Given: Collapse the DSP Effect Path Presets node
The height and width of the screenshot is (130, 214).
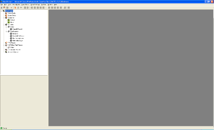Looking at the screenshot, I should 4,45.
